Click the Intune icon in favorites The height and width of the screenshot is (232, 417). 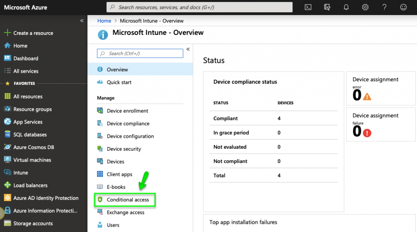pyautogui.click(x=7, y=172)
